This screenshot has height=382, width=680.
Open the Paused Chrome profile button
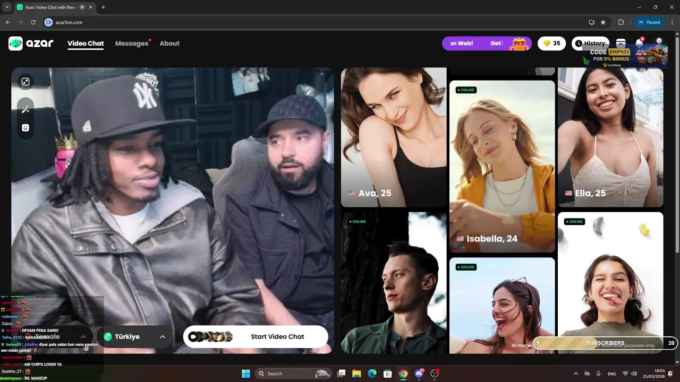[x=649, y=22]
